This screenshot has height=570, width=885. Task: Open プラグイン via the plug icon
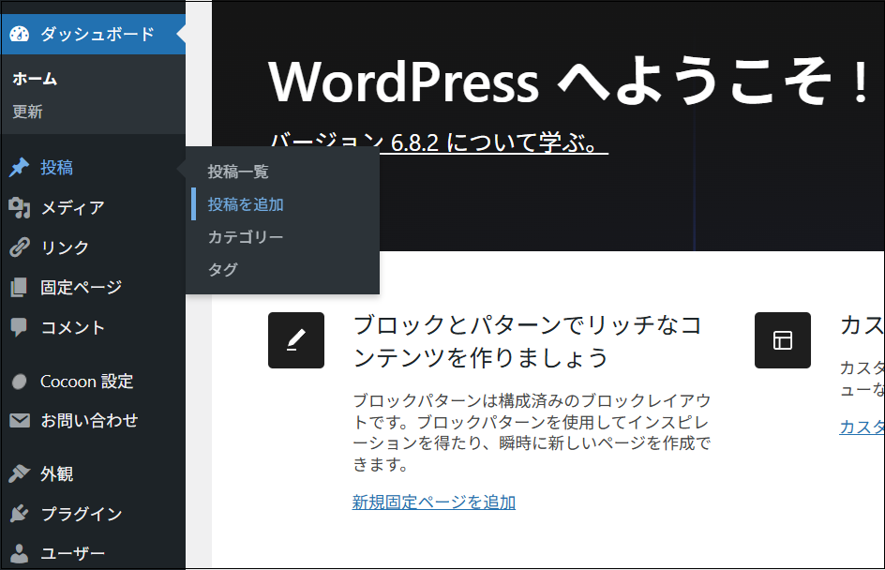[x=17, y=514]
